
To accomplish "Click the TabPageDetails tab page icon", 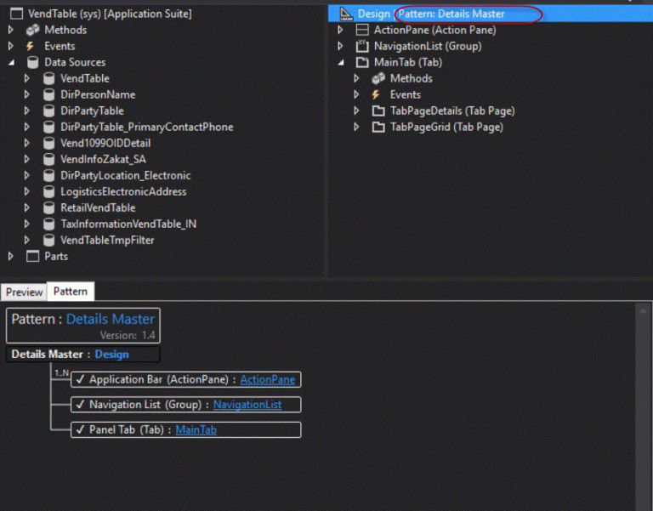I will (x=378, y=111).
